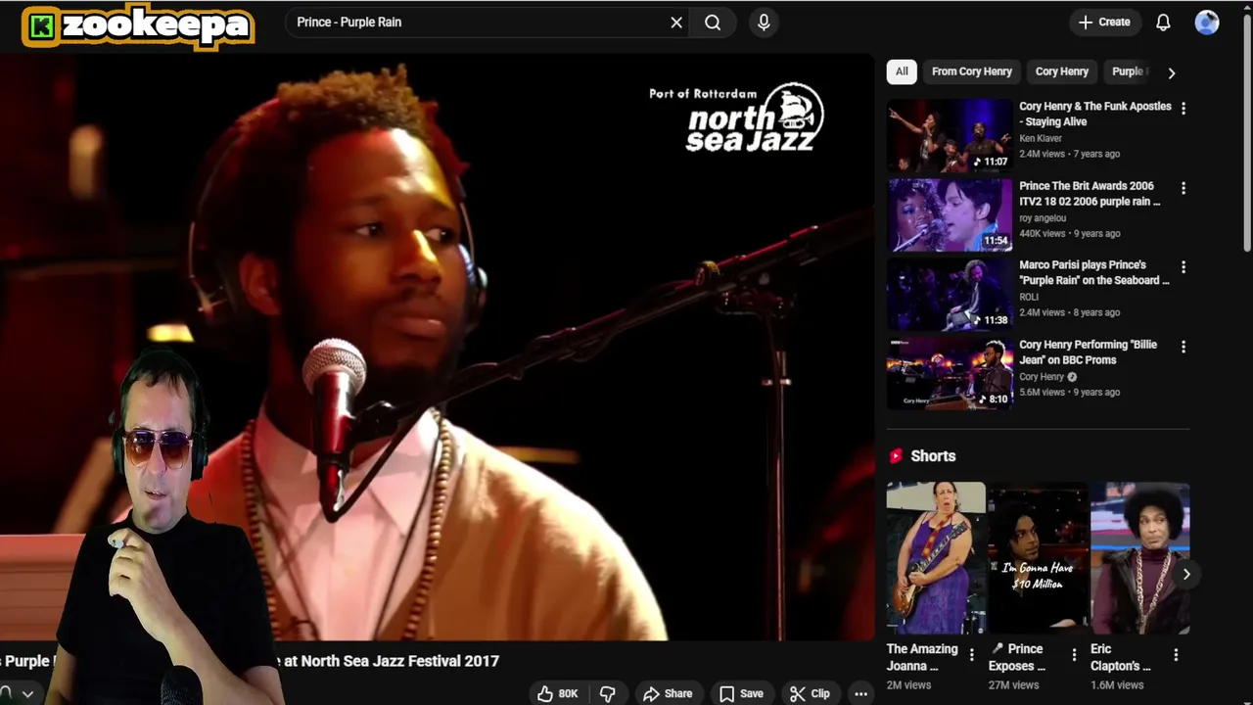Select the All filter chip

pyautogui.click(x=902, y=71)
